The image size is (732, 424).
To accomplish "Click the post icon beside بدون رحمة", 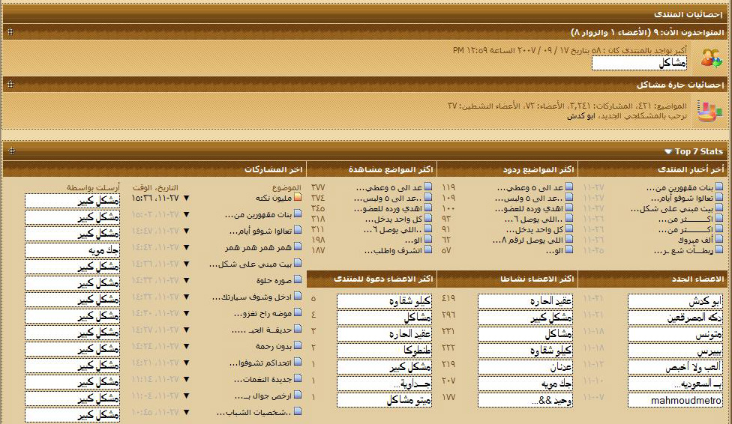I will 298,347.
